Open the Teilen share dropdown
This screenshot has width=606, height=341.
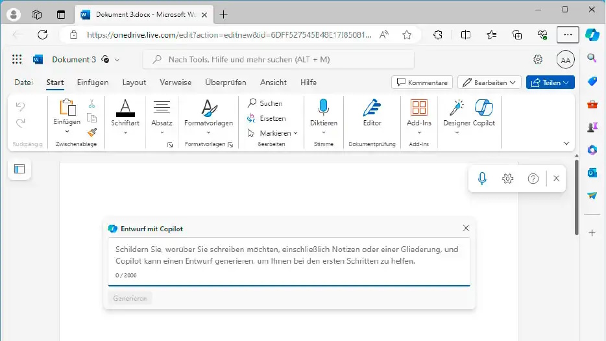pos(550,82)
